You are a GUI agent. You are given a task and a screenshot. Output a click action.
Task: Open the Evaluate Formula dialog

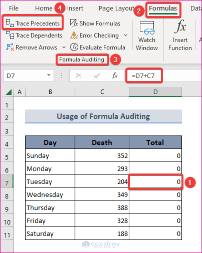pos(98,47)
